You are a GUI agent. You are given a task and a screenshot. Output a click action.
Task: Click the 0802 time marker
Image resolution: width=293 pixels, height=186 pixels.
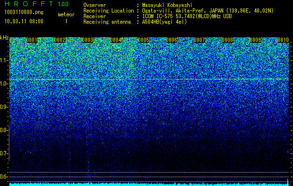point(60,40)
